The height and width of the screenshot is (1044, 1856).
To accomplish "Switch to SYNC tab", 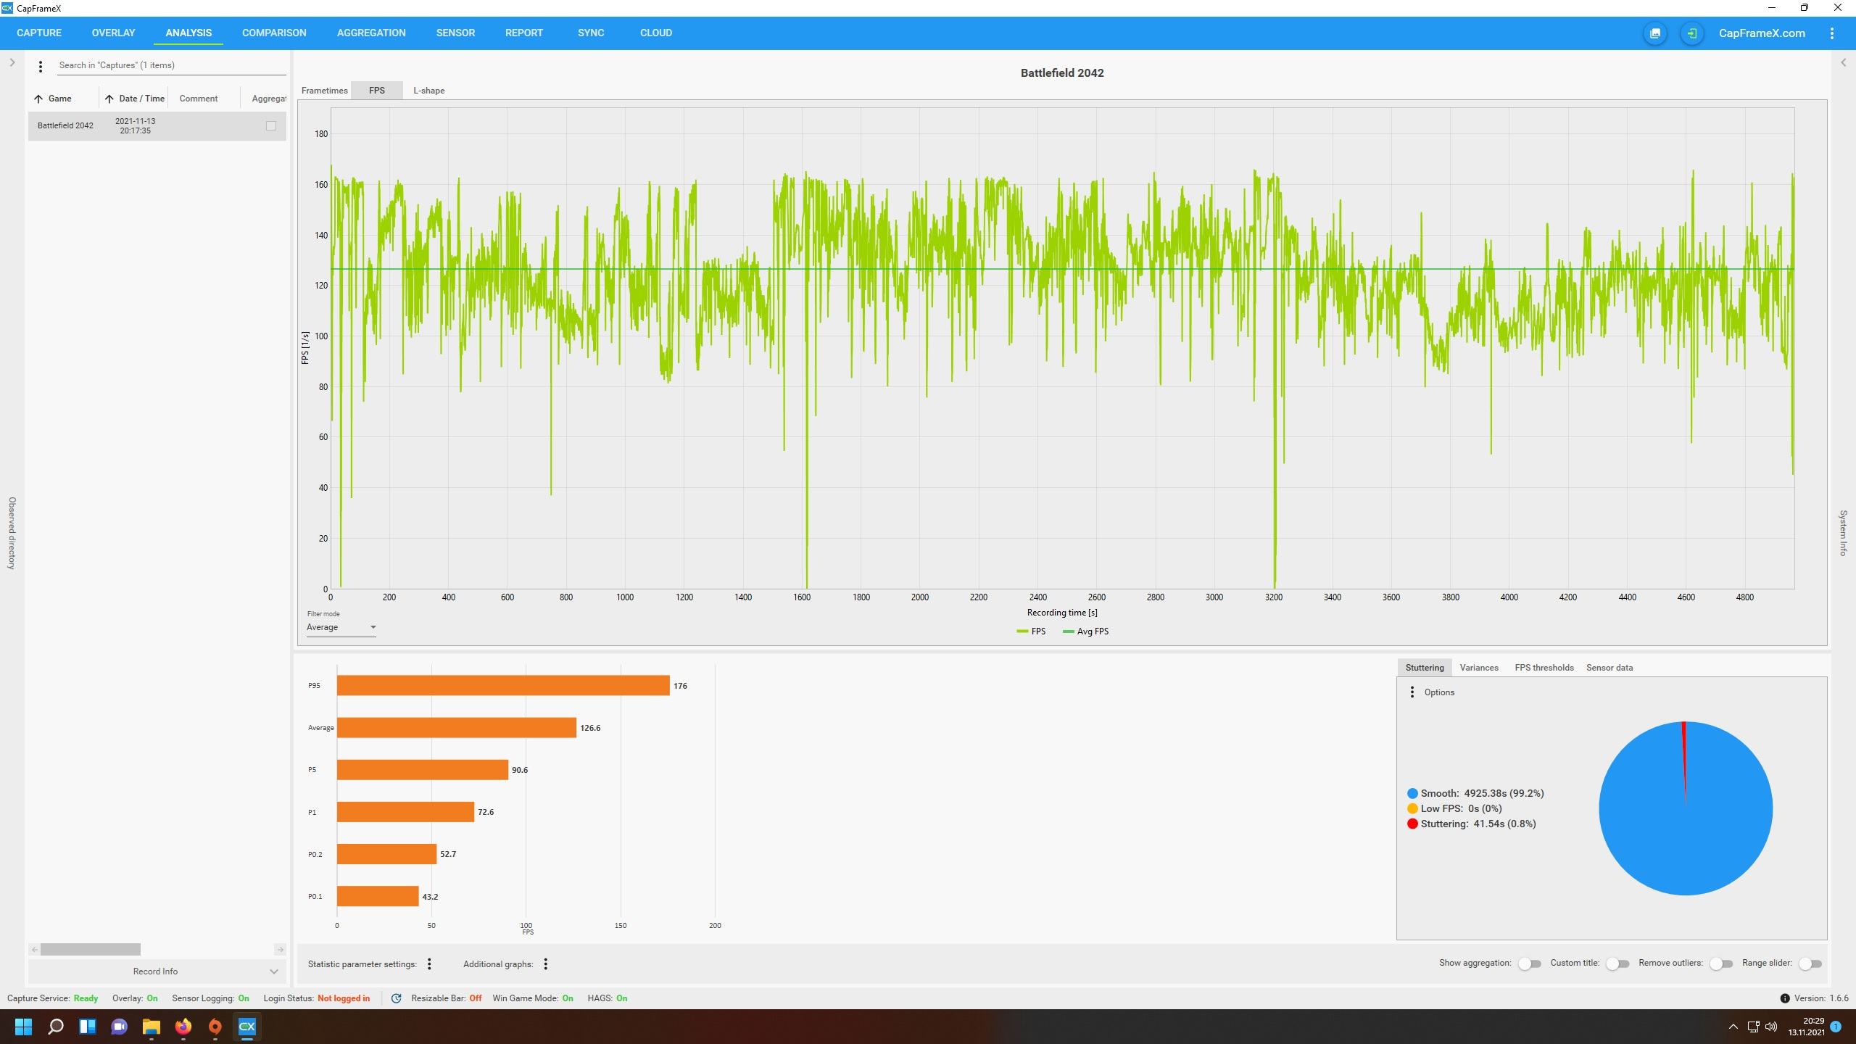I will [x=591, y=33].
